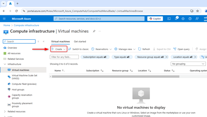The width and height of the screenshot is (207, 117).
Task: Click the Home breadcrumb link
Action: [x=7, y=25]
